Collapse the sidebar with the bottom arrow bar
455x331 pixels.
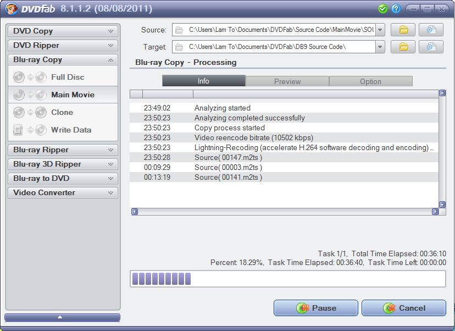pos(63,317)
